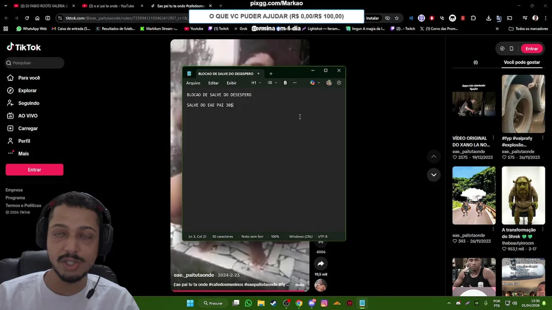Open the browser downloads icon
This screenshot has width=552, height=310.
[x=488, y=18]
